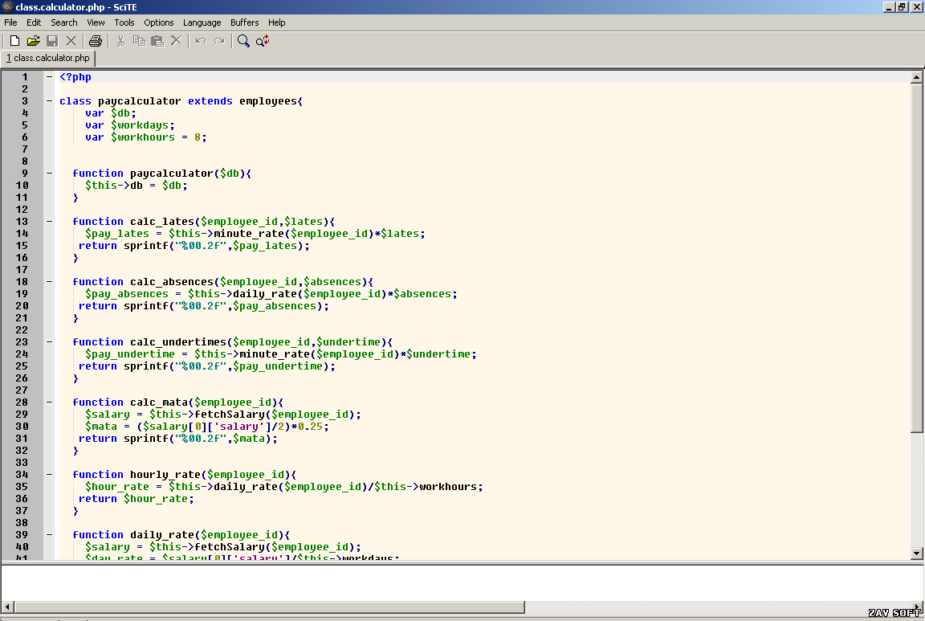Open the Options menu
The image size is (925, 621).
[159, 22]
